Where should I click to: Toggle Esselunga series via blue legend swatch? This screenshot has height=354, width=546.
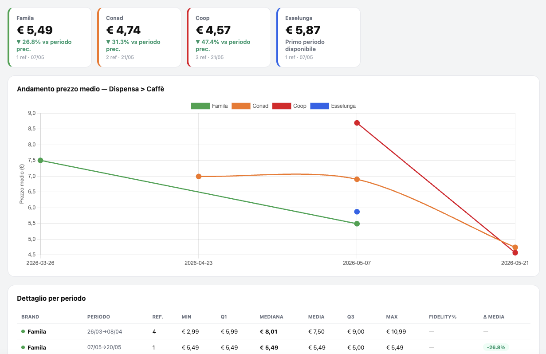320,106
